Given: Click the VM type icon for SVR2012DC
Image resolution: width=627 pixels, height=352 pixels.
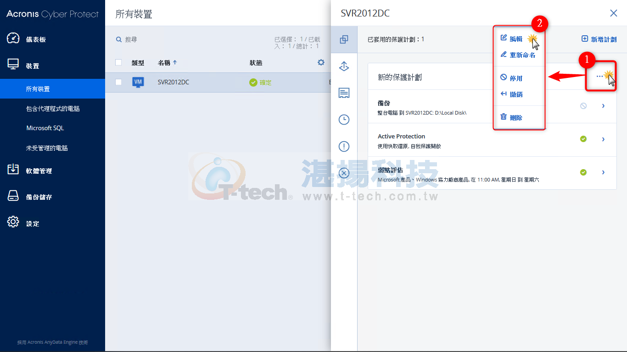Looking at the screenshot, I should pyautogui.click(x=138, y=82).
